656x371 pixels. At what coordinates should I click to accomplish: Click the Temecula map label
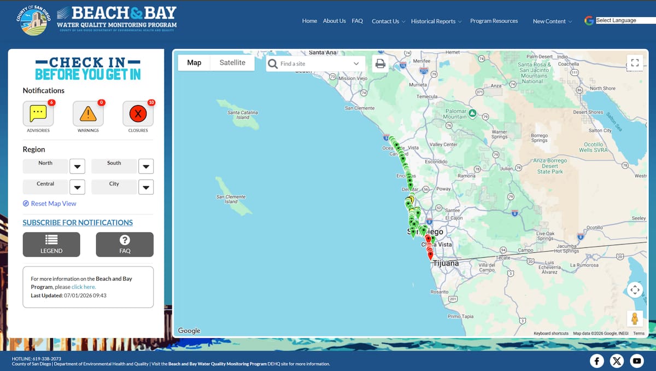[x=427, y=96]
